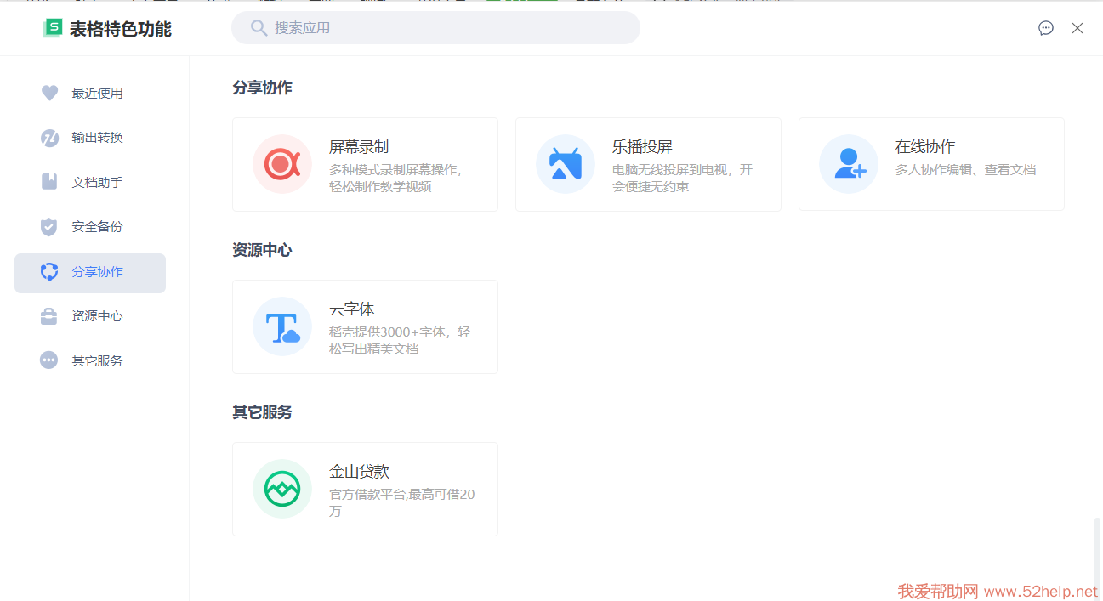The height and width of the screenshot is (601, 1103).
Task: Click the 金山贷款 title text
Action: point(359,472)
